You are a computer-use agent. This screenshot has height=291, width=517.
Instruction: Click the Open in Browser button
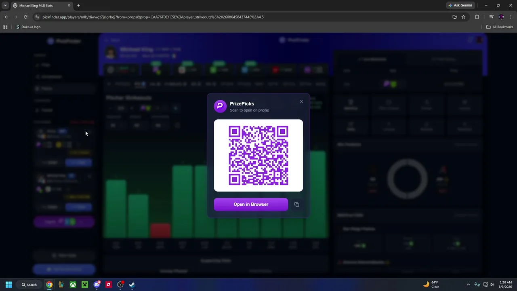[251, 204]
